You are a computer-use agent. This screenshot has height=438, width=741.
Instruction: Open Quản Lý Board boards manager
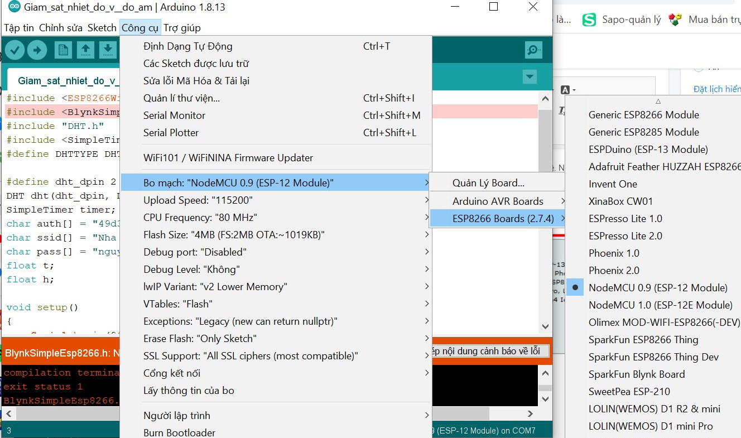point(498,183)
